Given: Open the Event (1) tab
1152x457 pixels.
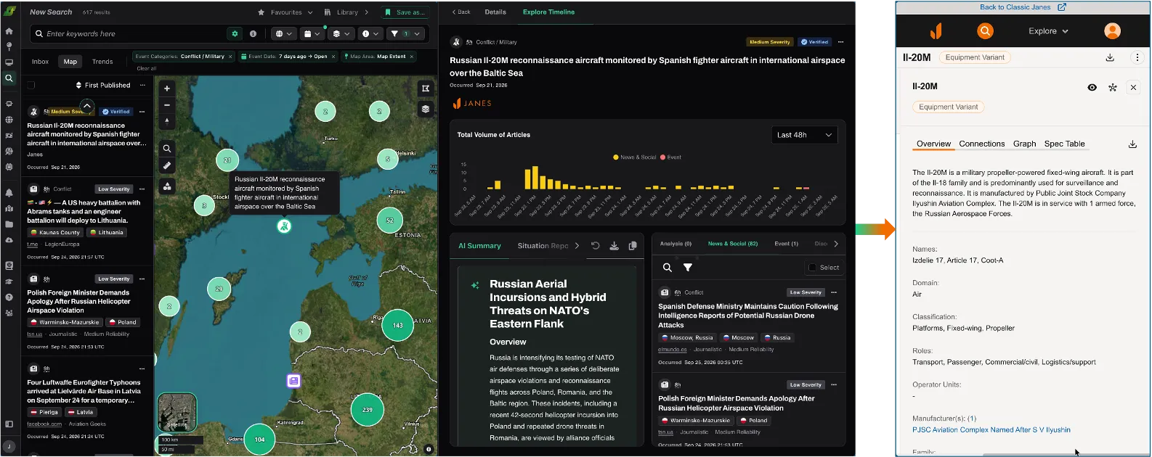Looking at the screenshot, I should coord(786,244).
